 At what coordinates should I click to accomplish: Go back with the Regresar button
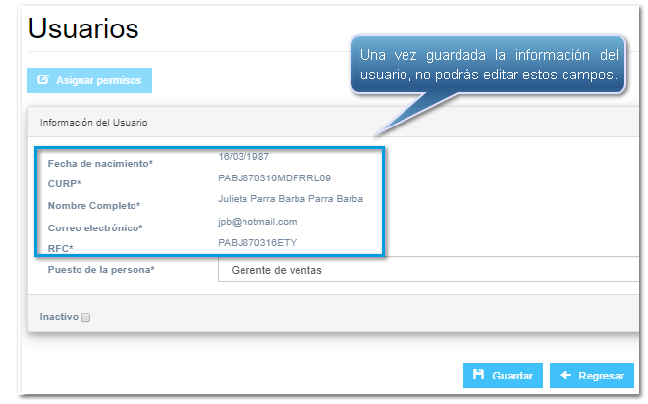click(x=592, y=376)
